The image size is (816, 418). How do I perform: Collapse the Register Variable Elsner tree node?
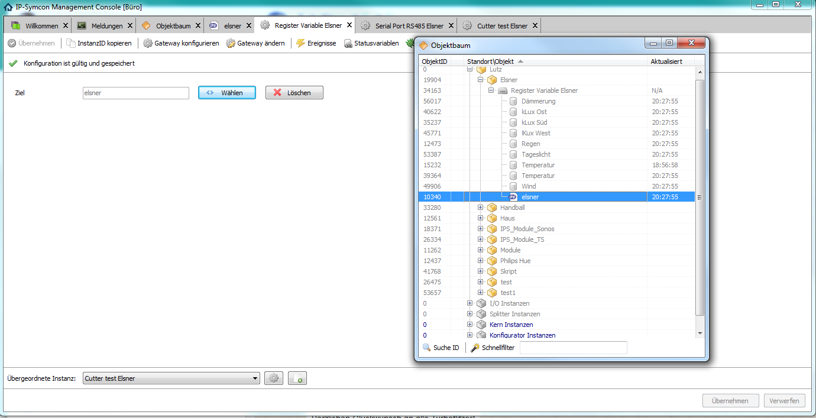pyautogui.click(x=491, y=90)
